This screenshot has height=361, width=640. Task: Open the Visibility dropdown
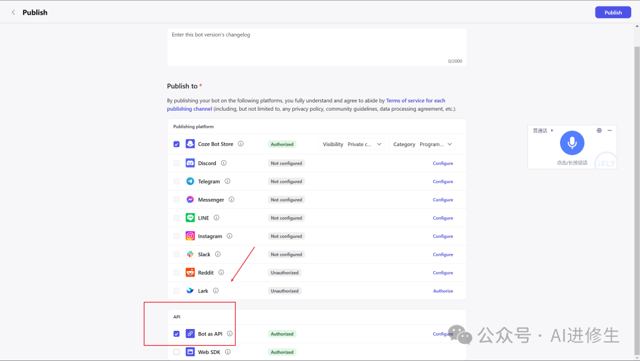[352, 144]
